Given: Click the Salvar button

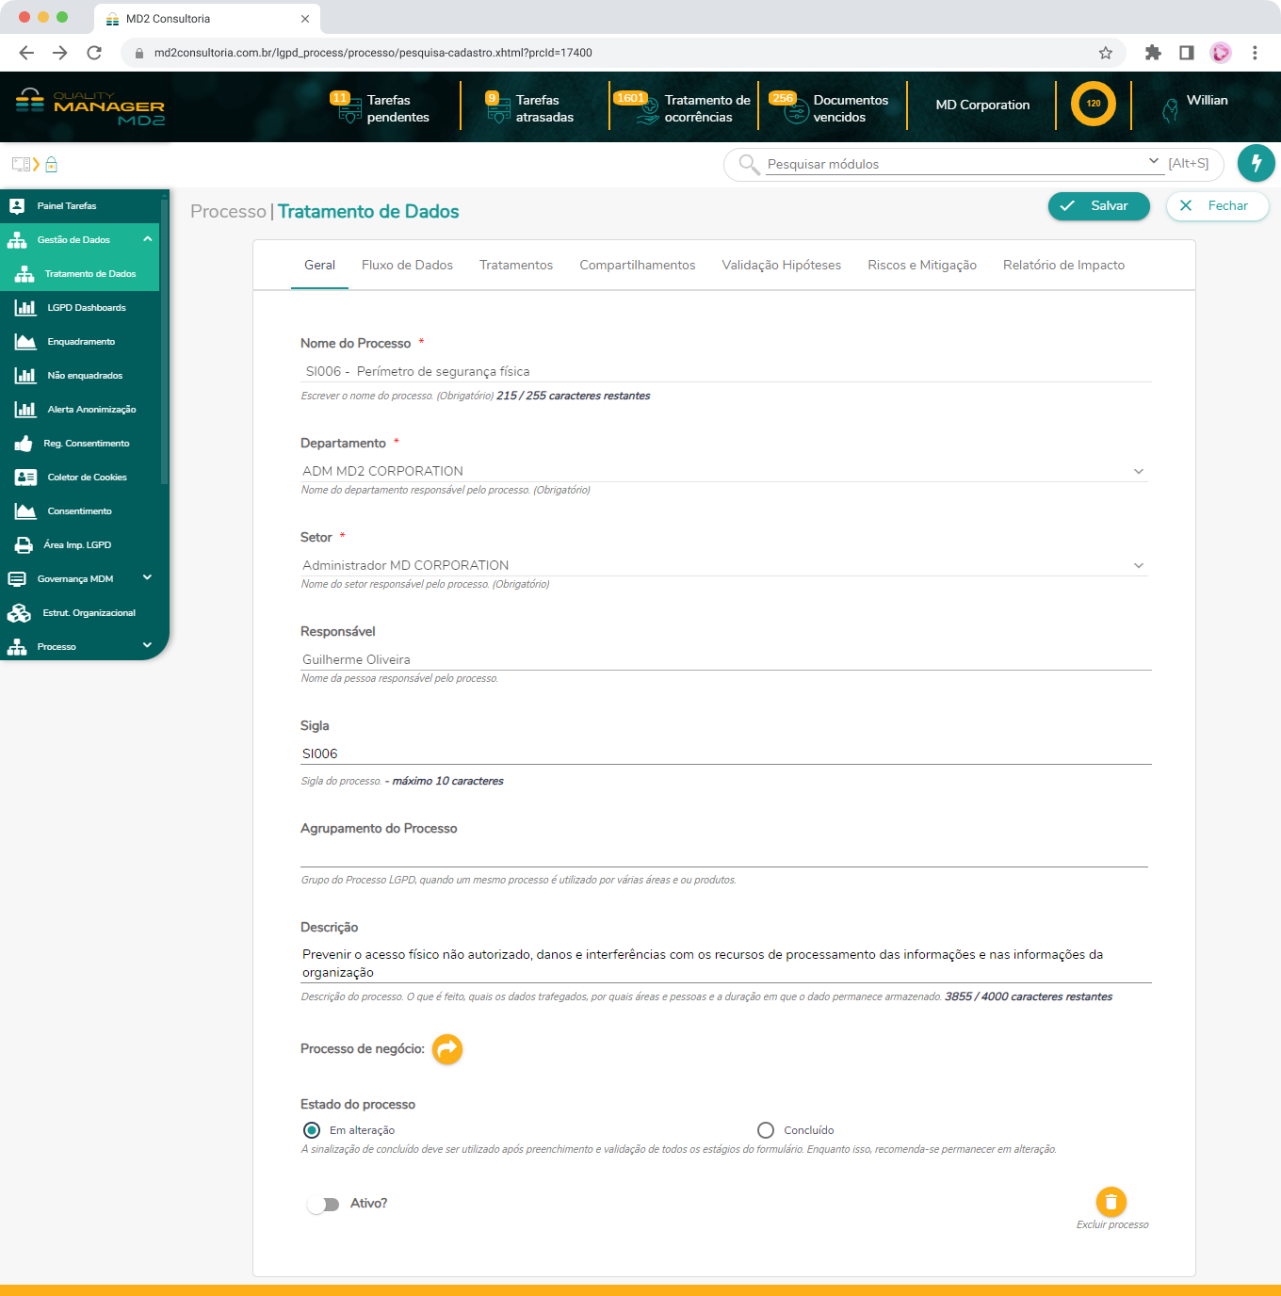Looking at the screenshot, I should [1098, 206].
